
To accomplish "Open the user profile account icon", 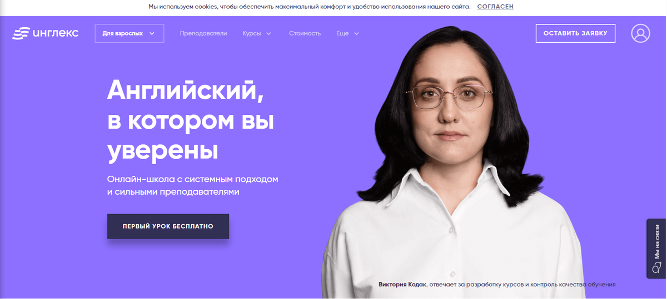I will tap(640, 33).
